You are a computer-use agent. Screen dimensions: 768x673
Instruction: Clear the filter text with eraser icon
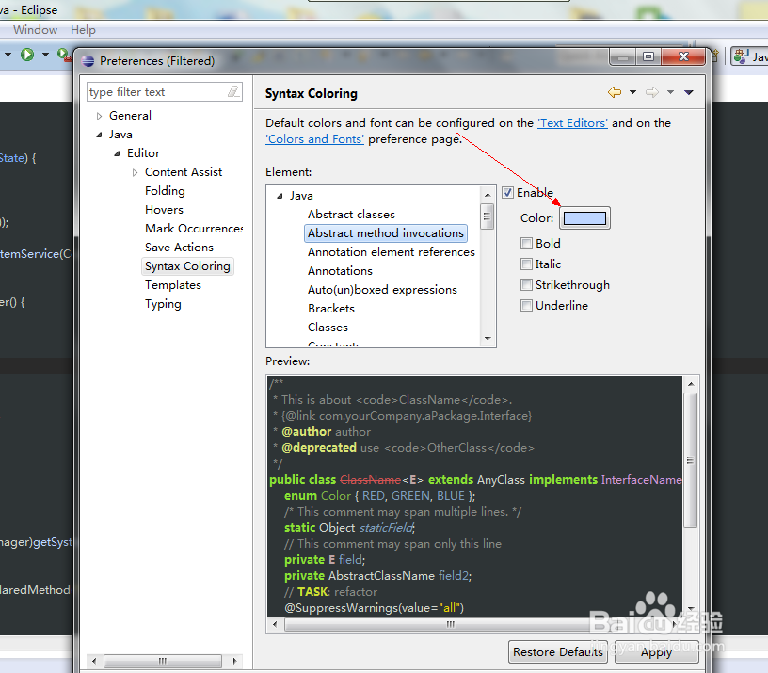(233, 91)
